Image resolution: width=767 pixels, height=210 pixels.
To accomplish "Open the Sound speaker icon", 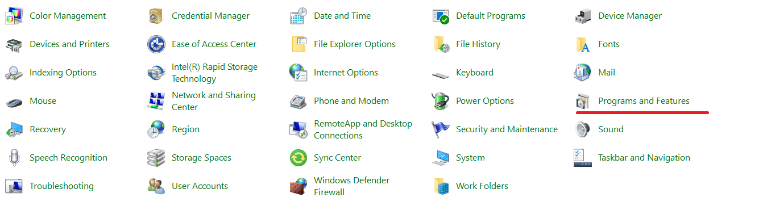I will 582,129.
